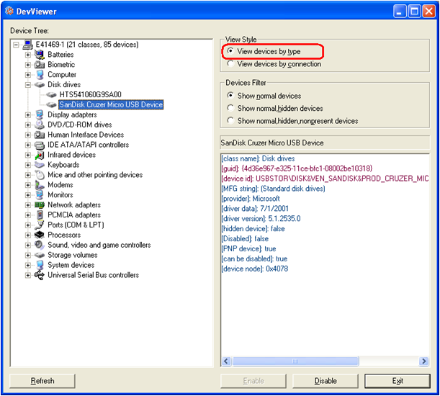Viewport: 440px width, 396px height.
Task: Click the Keyboards category icon
Action: [x=40, y=165]
